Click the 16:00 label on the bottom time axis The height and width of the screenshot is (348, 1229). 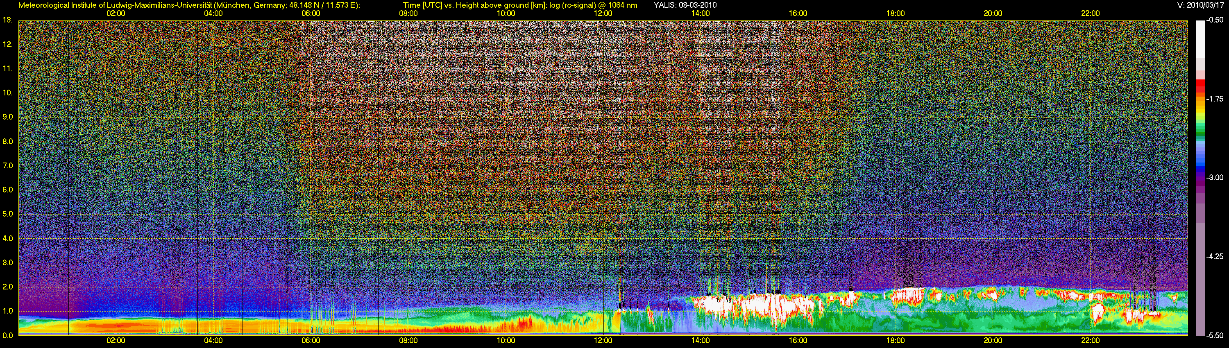798,341
